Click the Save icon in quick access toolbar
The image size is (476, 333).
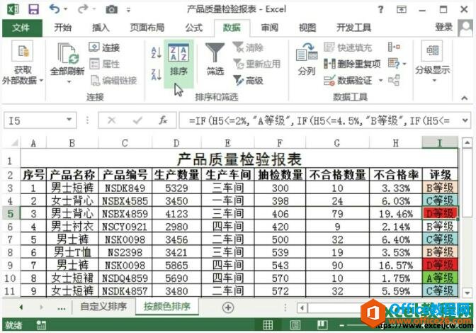pos(34,9)
